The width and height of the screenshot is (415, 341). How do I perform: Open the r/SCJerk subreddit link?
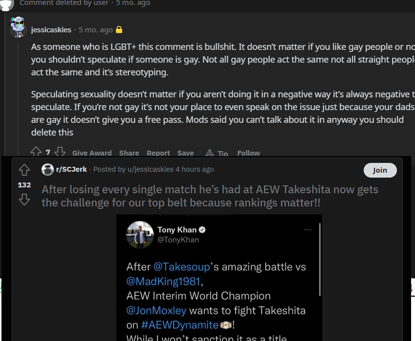pos(71,169)
